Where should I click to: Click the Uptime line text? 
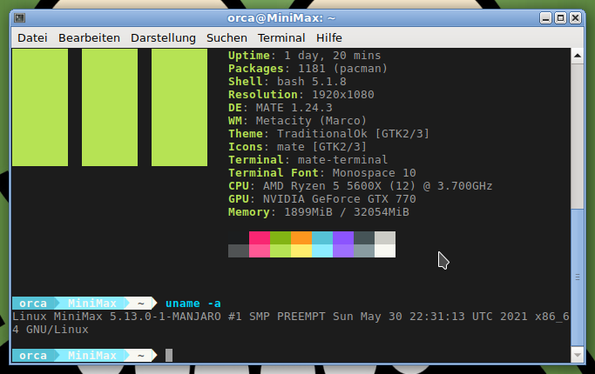pyautogui.click(x=304, y=56)
